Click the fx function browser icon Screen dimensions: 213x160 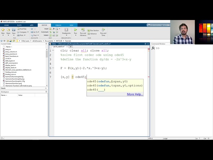153,48
